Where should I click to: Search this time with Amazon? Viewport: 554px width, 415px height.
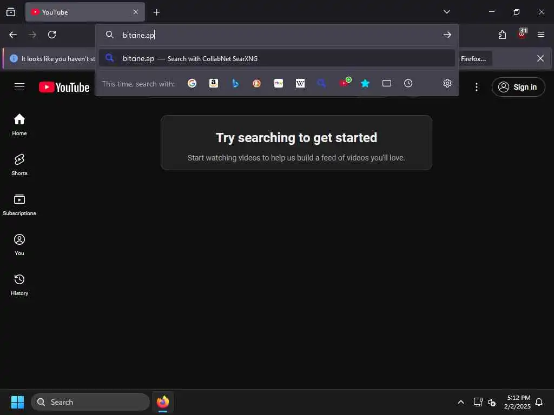(213, 83)
